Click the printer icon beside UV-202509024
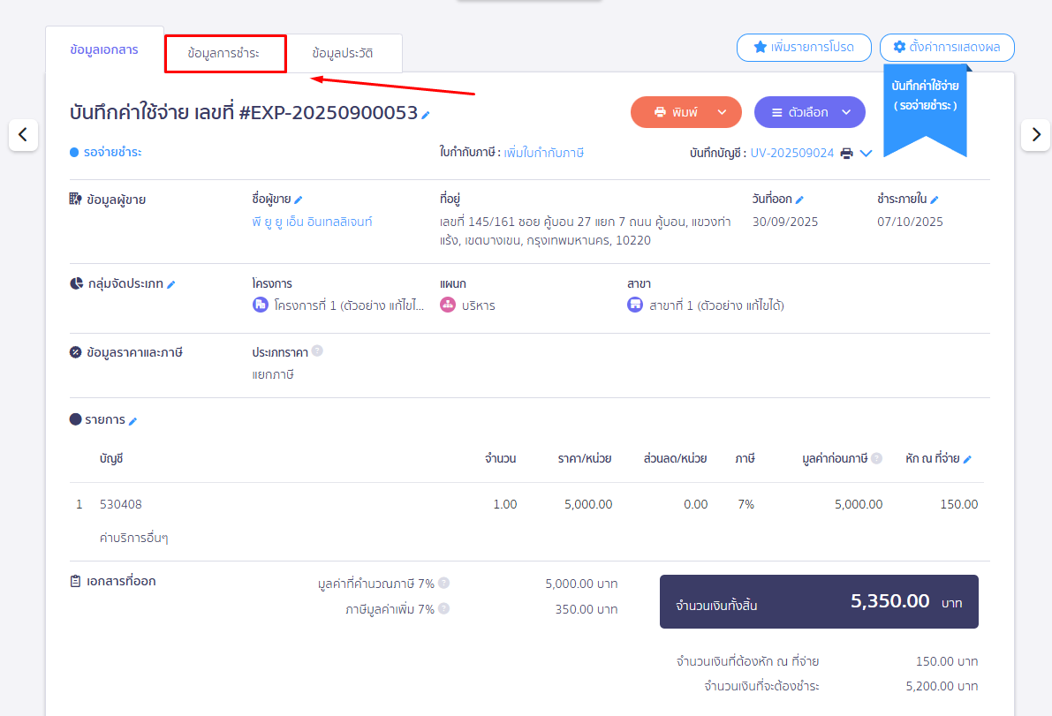 [846, 154]
